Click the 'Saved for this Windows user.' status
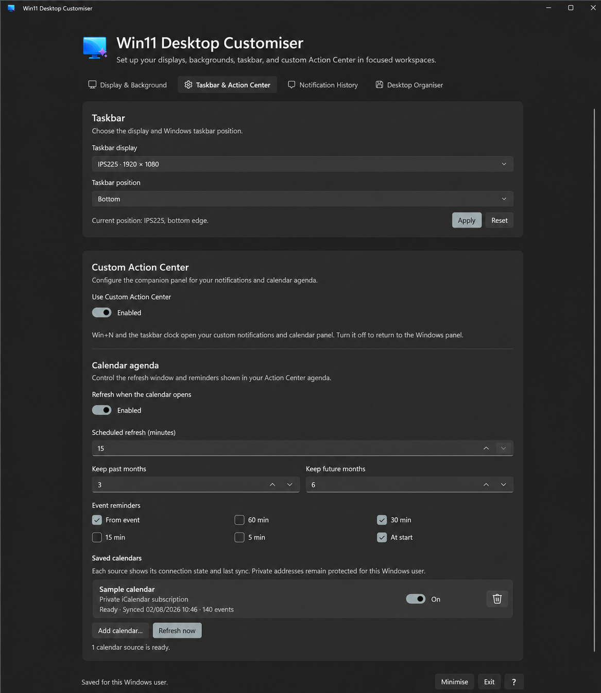This screenshot has height=693, width=601. [x=125, y=682]
